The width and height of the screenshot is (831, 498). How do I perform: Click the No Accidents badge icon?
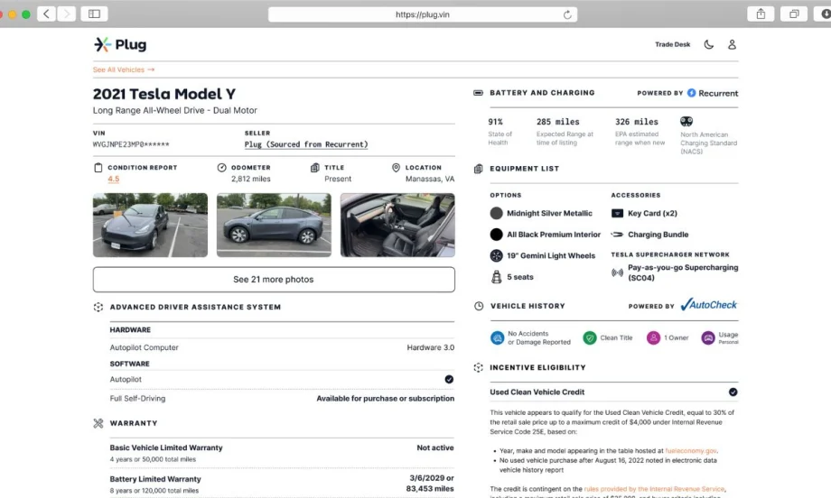(497, 337)
